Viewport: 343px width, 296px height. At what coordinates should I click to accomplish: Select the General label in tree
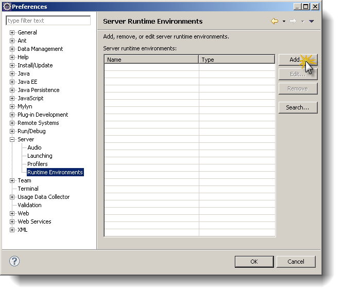click(x=27, y=32)
